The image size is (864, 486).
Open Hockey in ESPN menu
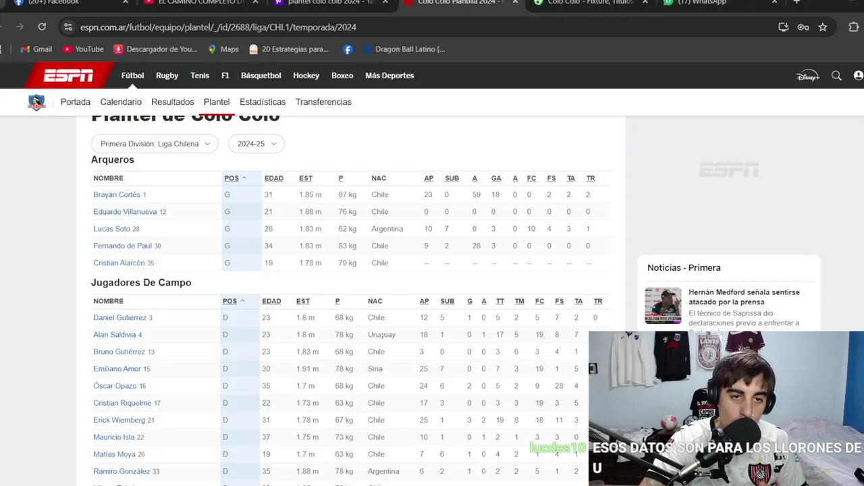click(x=306, y=76)
